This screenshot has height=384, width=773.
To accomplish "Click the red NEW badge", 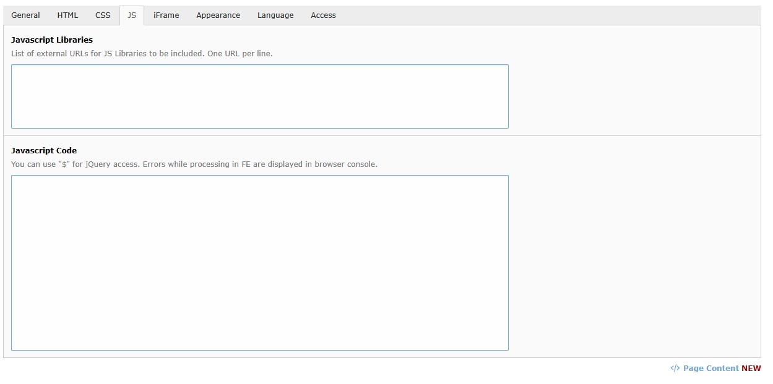I will tap(751, 368).
